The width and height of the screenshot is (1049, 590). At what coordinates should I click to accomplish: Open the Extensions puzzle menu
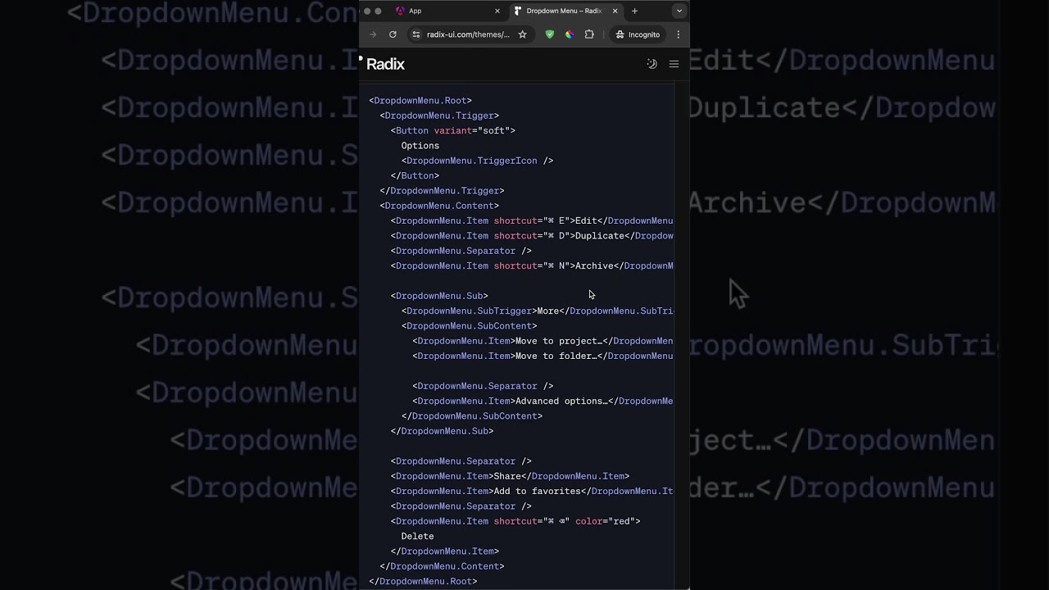pos(589,34)
